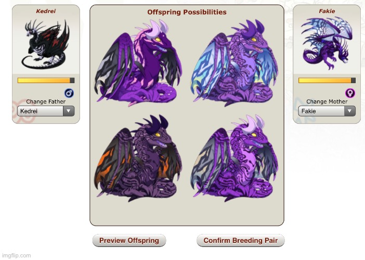Click the Preview Offspring button
The image size is (365, 260).
coord(129,240)
